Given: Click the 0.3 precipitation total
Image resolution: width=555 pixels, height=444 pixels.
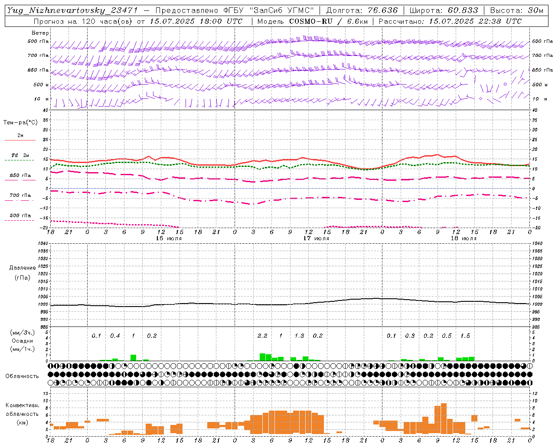Looking at the screenshot, I should point(410,336).
